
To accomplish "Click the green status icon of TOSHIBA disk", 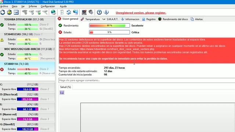I will (2, 25).
